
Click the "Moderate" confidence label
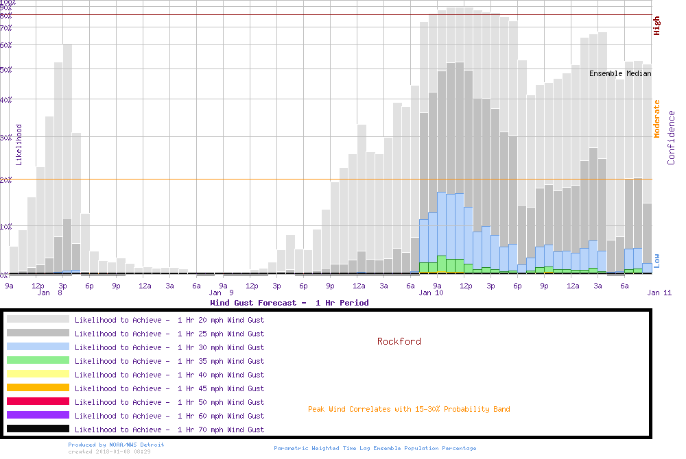coord(657,119)
